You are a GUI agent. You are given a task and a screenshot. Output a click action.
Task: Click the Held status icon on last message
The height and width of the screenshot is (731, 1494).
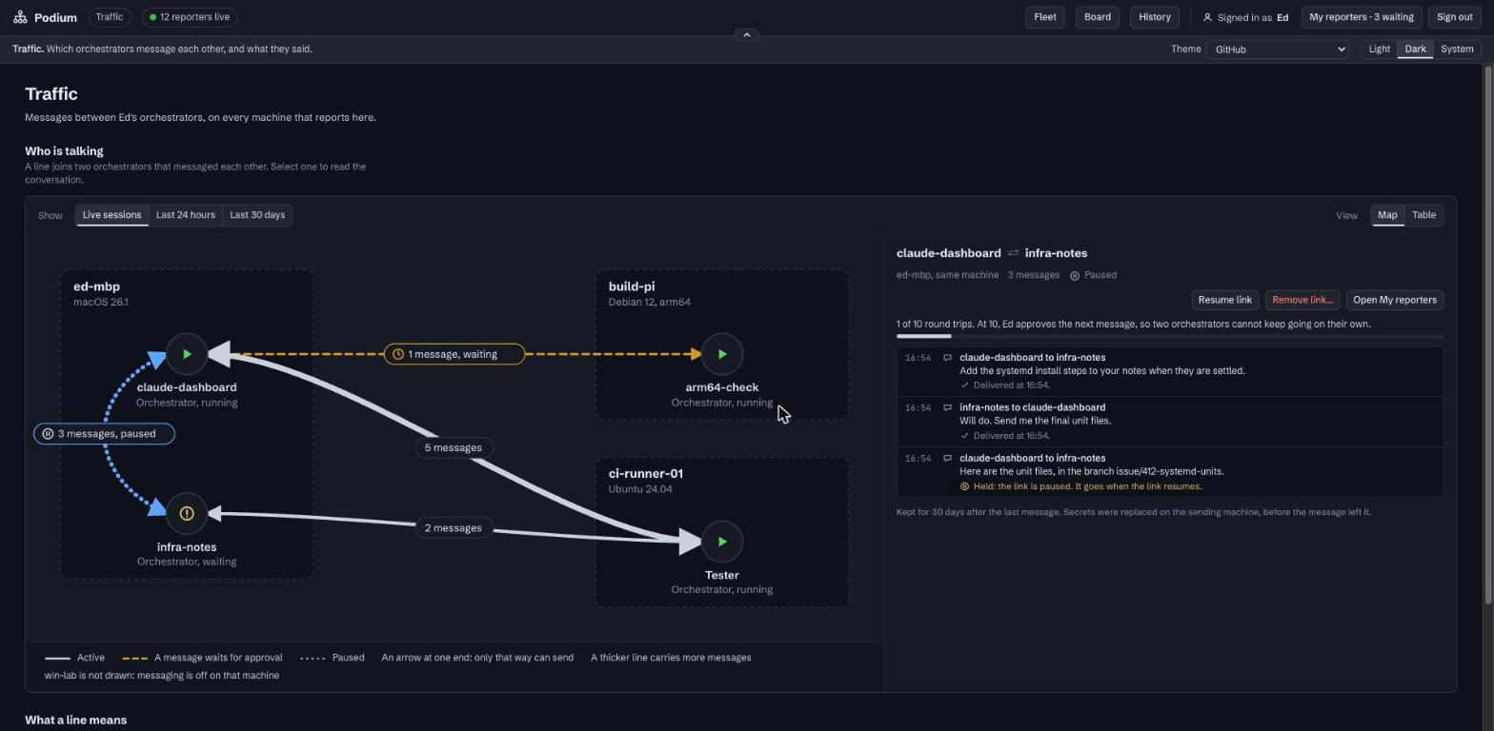pos(964,486)
